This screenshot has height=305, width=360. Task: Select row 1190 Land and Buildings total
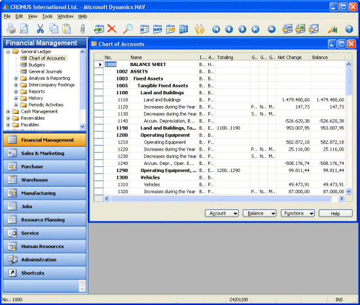click(x=219, y=128)
